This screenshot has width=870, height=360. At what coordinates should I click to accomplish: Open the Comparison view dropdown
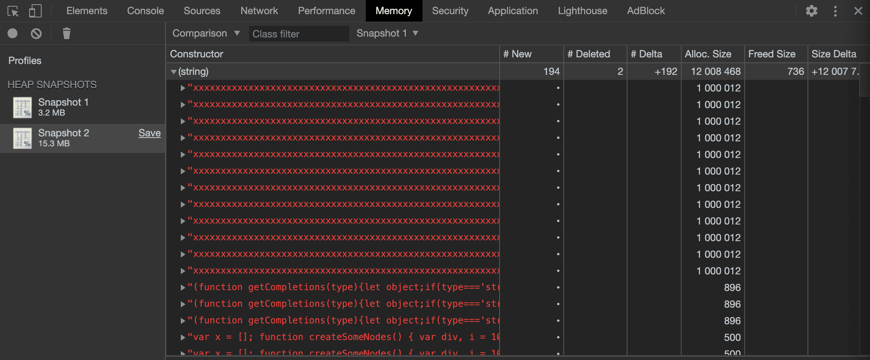click(206, 33)
